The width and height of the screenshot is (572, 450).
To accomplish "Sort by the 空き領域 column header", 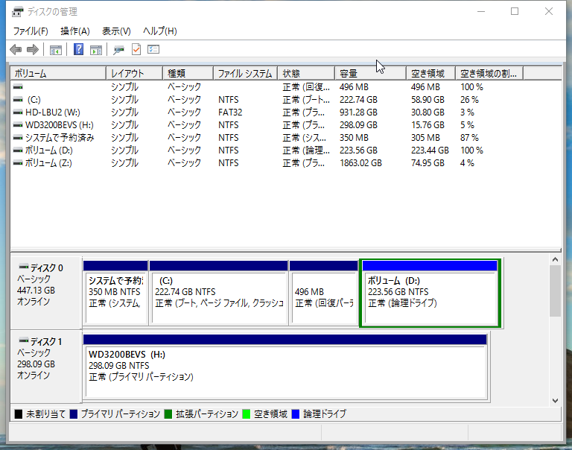I will [430, 73].
